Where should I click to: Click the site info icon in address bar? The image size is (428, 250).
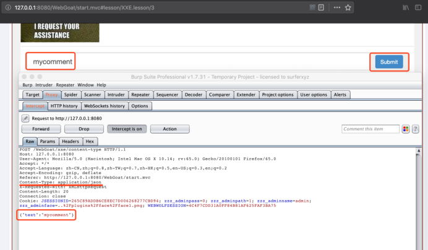(x=8, y=7)
